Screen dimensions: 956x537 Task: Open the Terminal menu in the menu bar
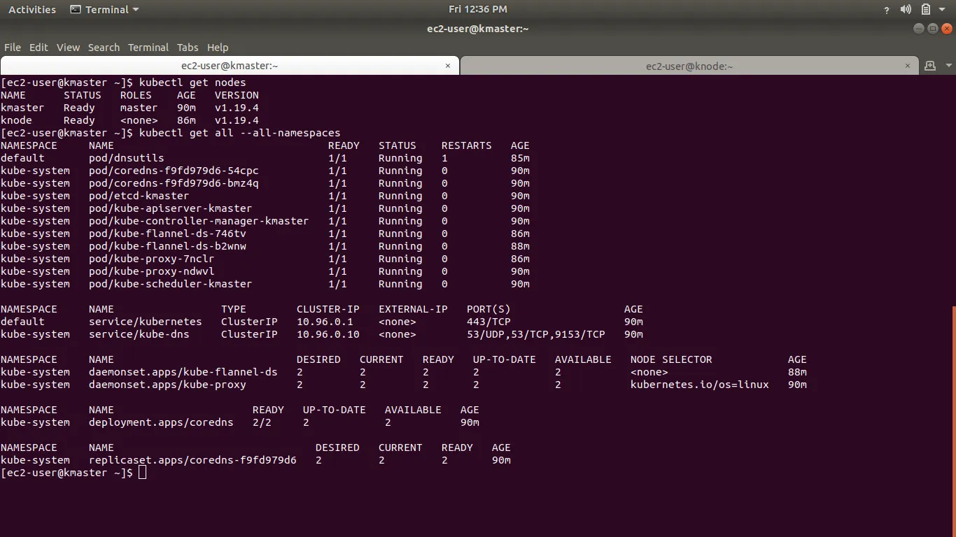148,48
